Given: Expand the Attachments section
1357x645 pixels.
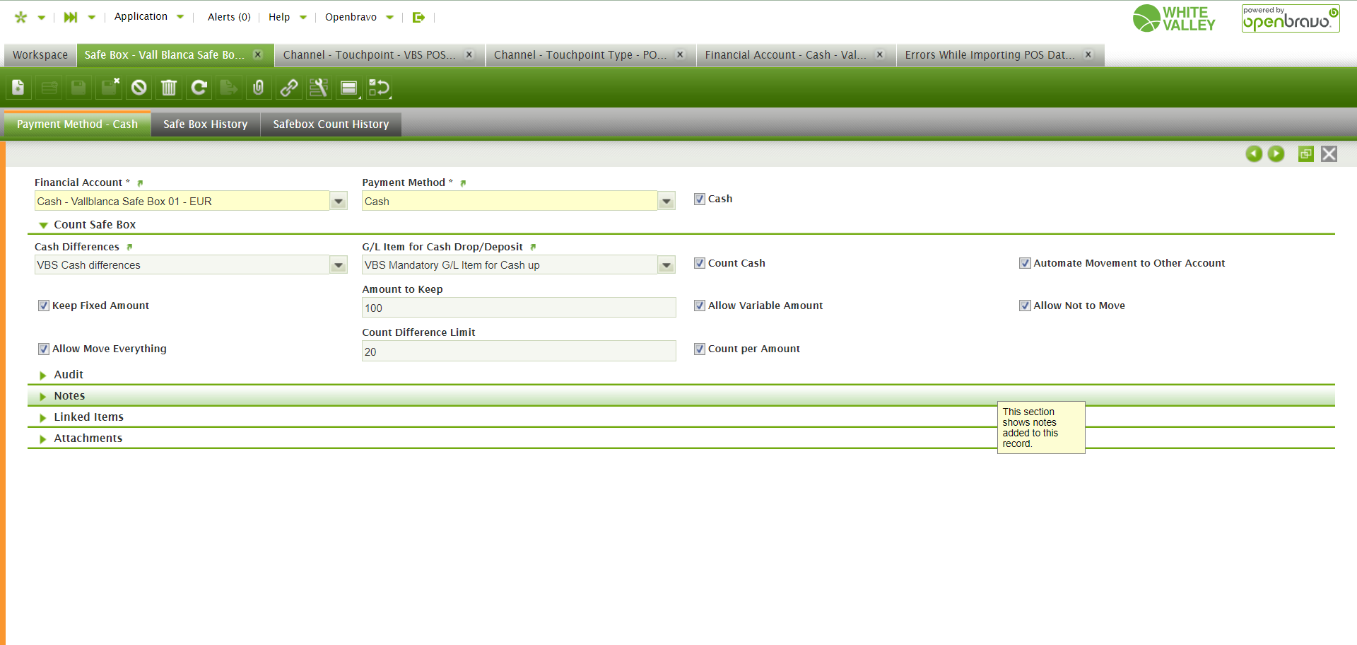Looking at the screenshot, I should pos(43,438).
